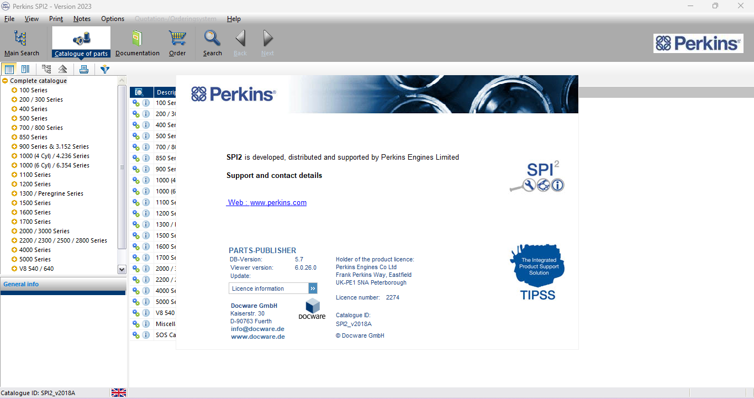Viewport: 754px width, 399px height.
Task: Open the funnel filter icon
Action: coord(105,69)
